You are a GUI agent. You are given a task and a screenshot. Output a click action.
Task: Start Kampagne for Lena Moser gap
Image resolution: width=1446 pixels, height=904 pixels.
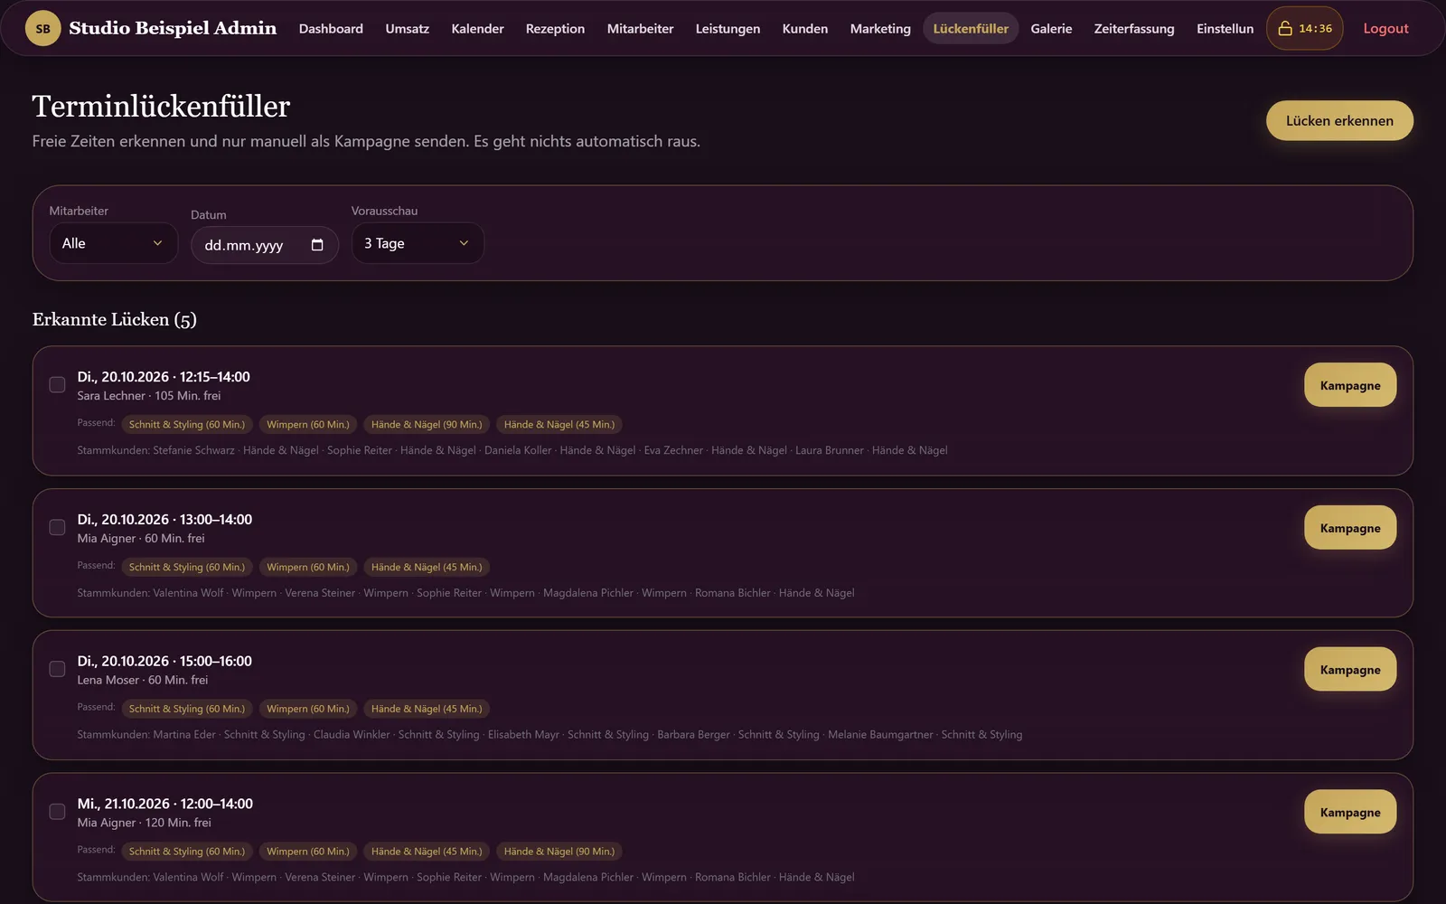pos(1349,670)
